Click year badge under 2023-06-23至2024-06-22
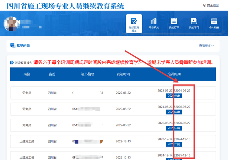 click(x=174, y=96)
